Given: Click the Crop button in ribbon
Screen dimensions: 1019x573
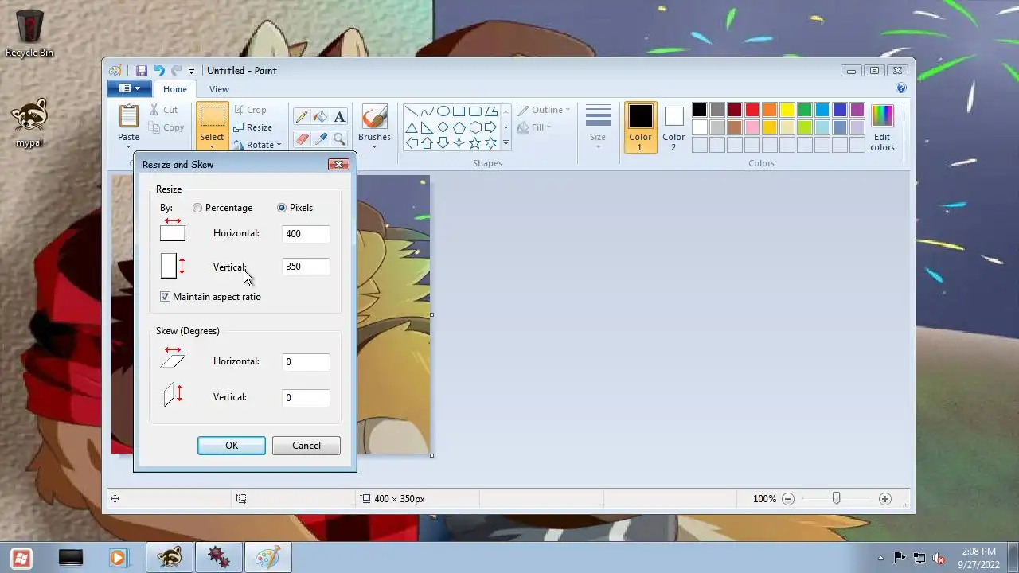Looking at the screenshot, I should (250, 110).
